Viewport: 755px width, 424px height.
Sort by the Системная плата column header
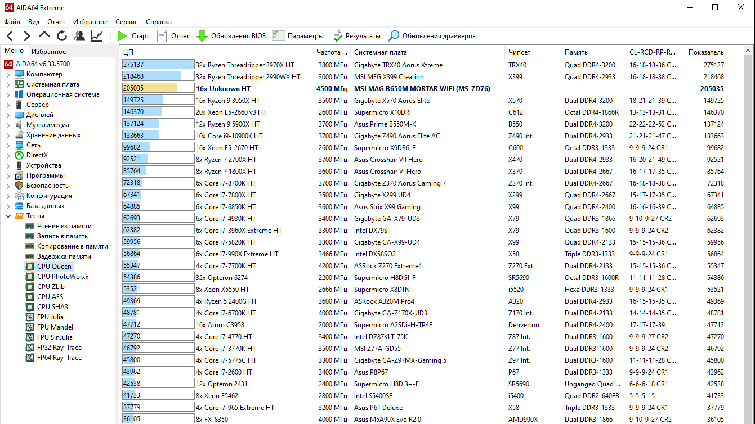[x=428, y=52]
